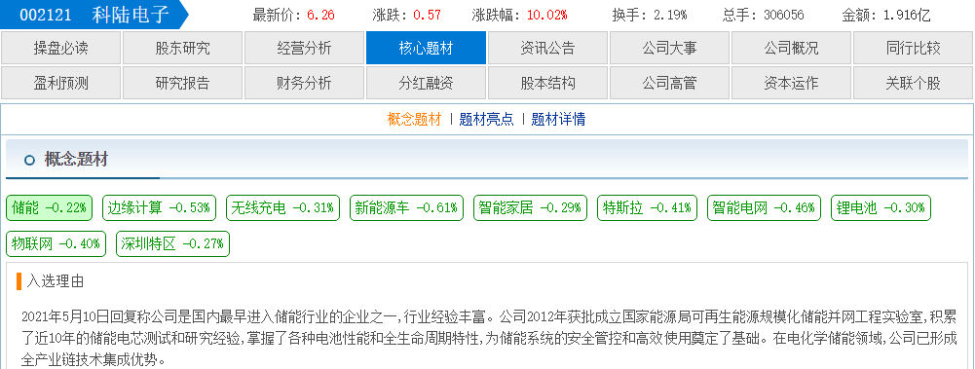The image size is (975, 369).
Task: Click the 概念题材 section header
Action: [x=76, y=160]
